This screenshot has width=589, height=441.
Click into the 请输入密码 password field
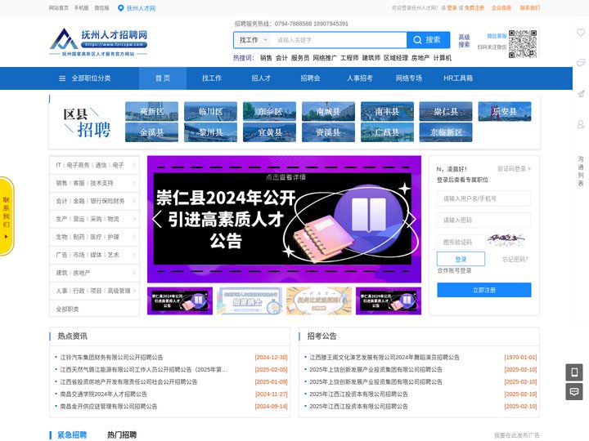pos(483,220)
